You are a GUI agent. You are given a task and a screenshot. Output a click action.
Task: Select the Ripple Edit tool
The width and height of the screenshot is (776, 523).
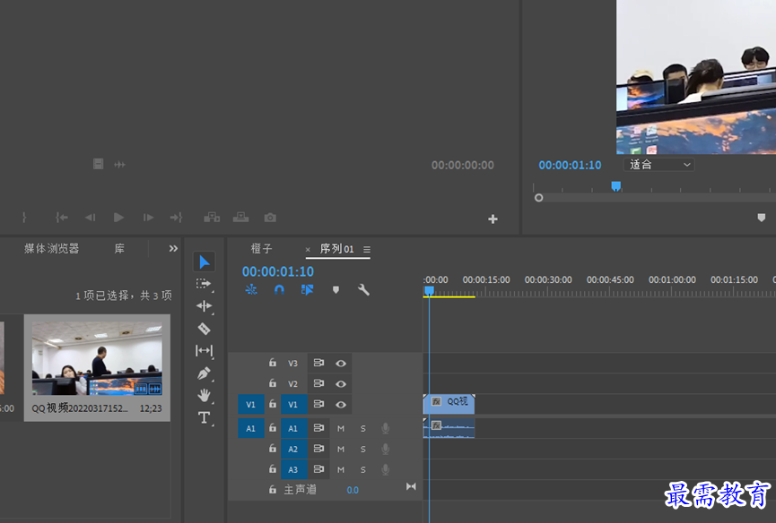point(204,306)
